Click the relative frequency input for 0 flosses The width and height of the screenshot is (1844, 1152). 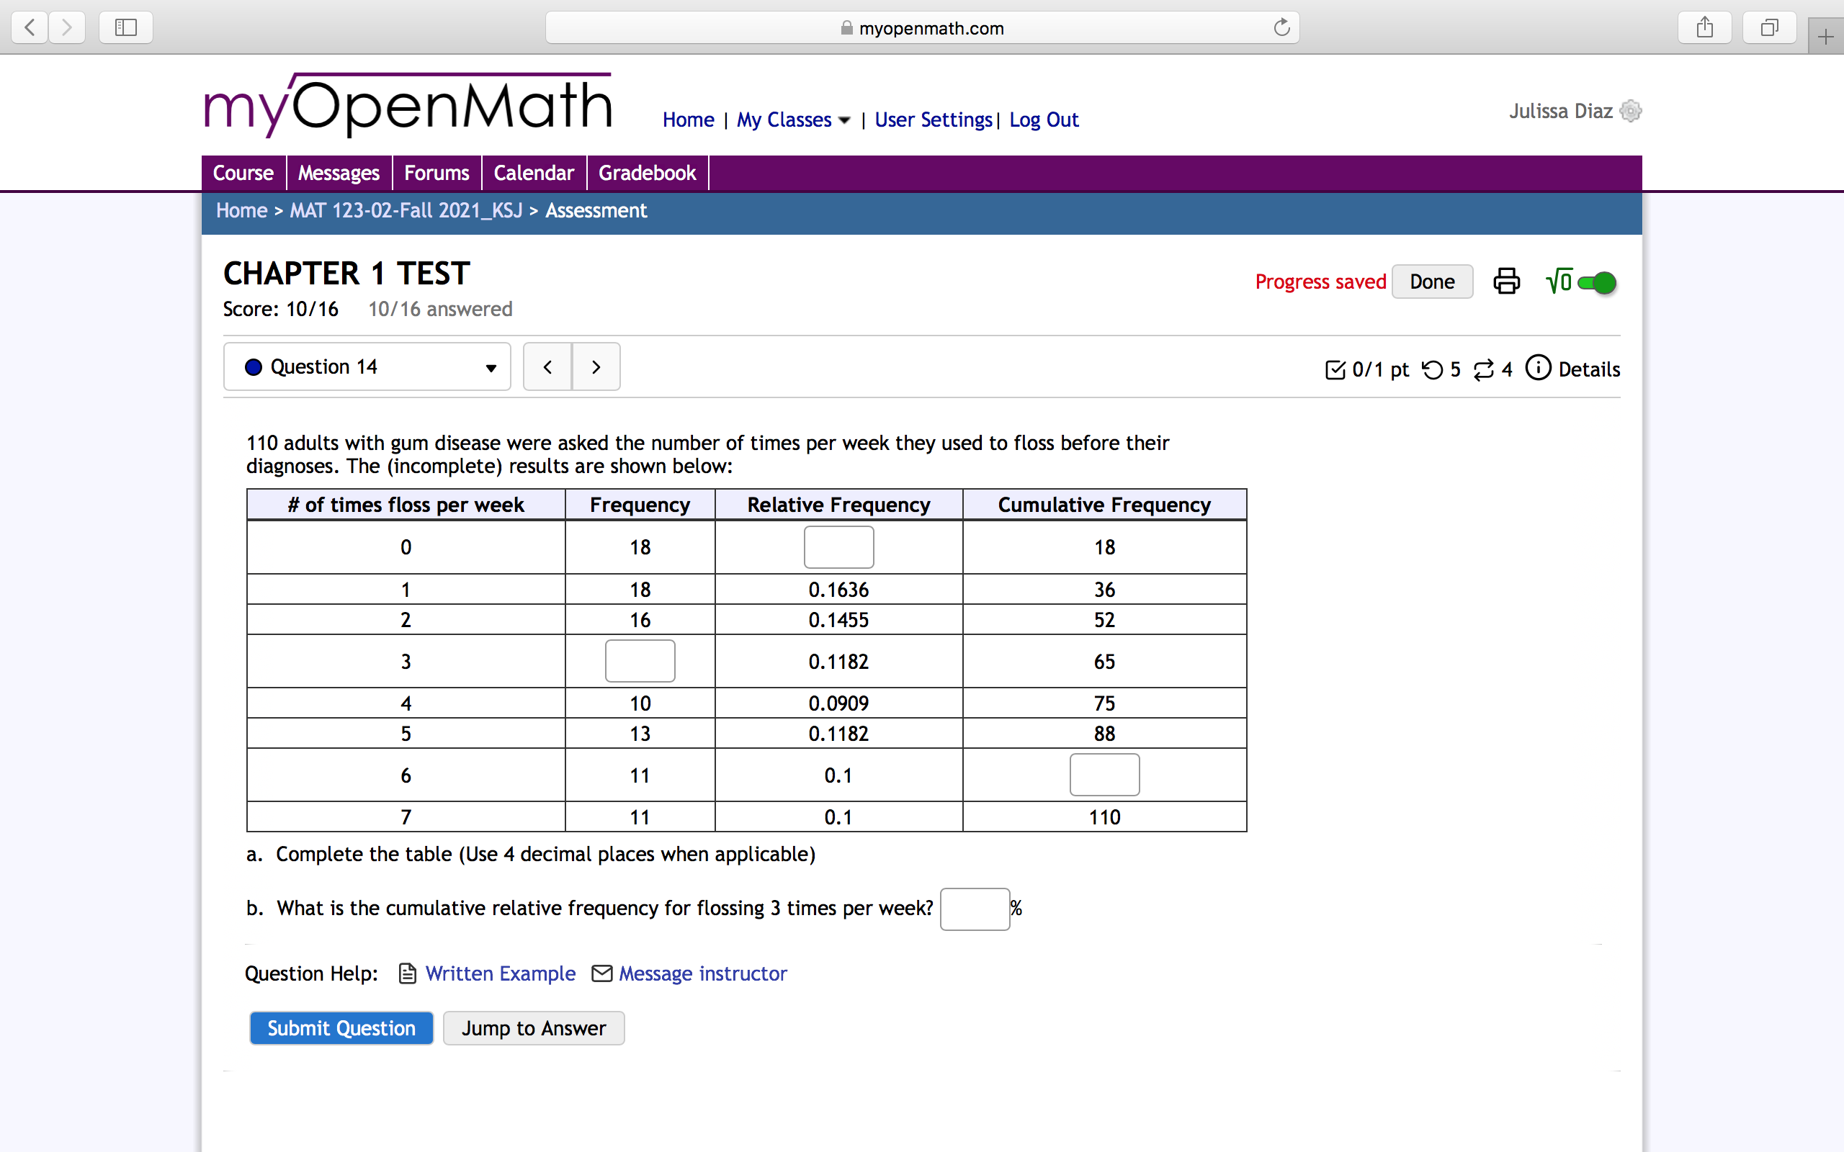tap(838, 546)
